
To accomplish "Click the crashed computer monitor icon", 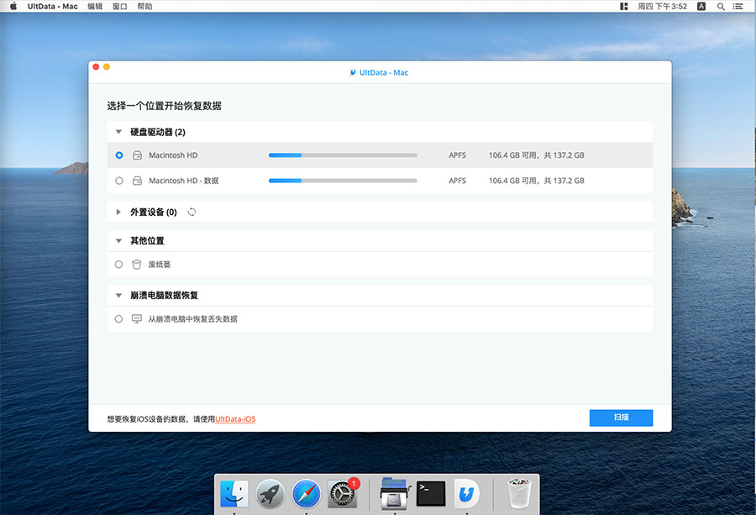I will (x=137, y=318).
